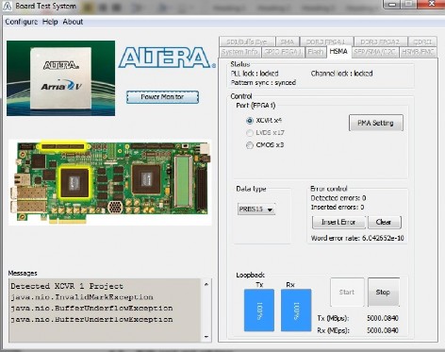The width and height of the screenshot is (445, 352).
Task: Open the About menu
Action: 73,22
